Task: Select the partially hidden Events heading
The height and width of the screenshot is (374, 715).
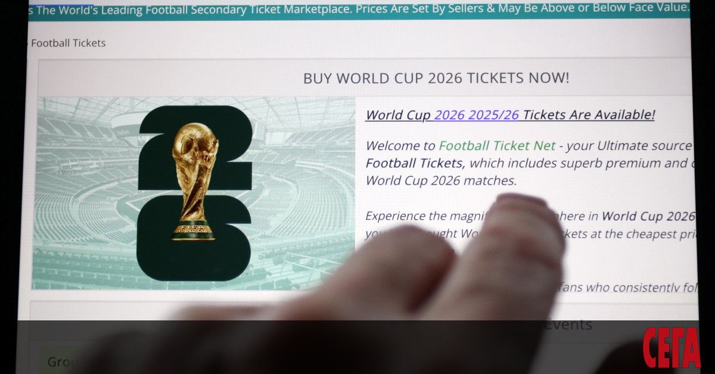Action: click(x=568, y=325)
